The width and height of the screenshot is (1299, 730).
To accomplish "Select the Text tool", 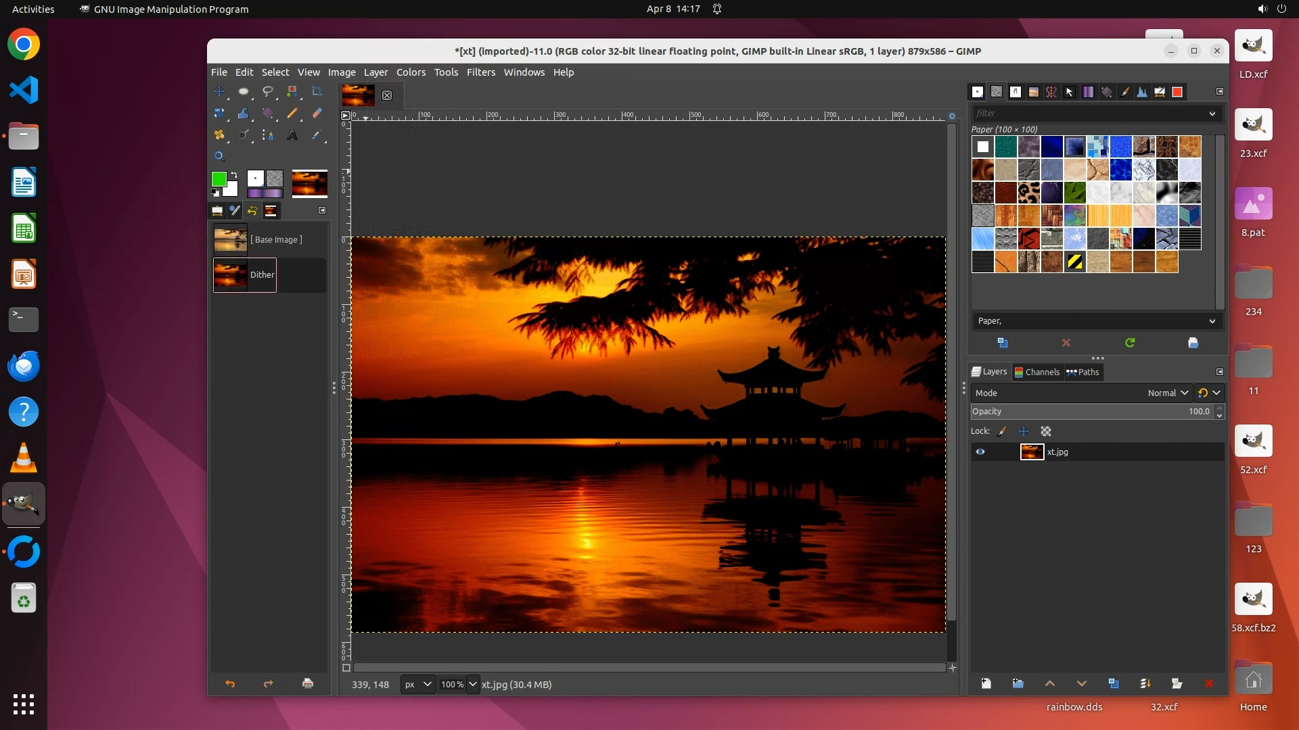I will pos(292,135).
